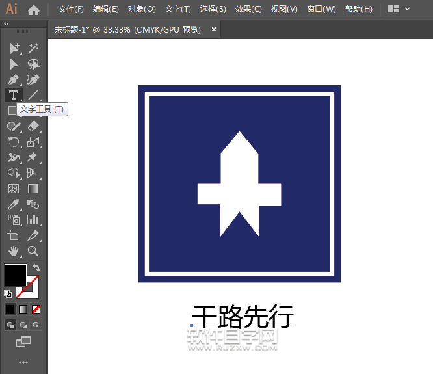The image size is (433, 374).
Task: Open the 编辑(E) menu
Action: tap(106, 9)
